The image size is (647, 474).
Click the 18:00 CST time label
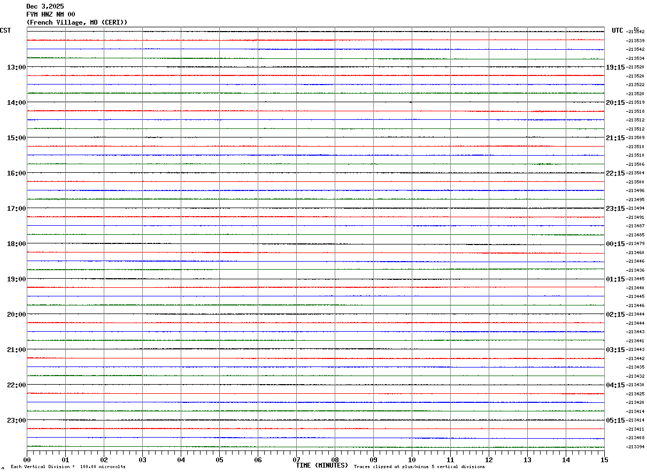coord(16,244)
